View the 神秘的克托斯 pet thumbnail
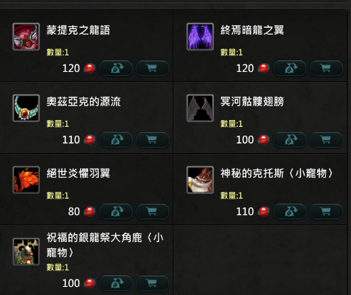 point(200,180)
